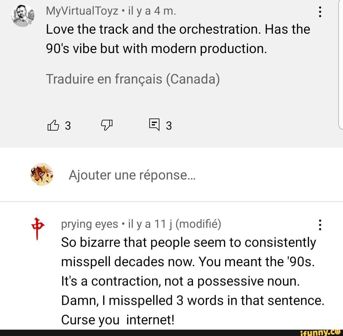
Task: Open three-dot menu for prying eyes' comment
Action: (320, 225)
